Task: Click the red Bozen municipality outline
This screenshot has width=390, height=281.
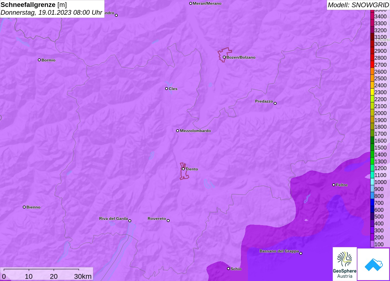Action: [x=225, y=55]
